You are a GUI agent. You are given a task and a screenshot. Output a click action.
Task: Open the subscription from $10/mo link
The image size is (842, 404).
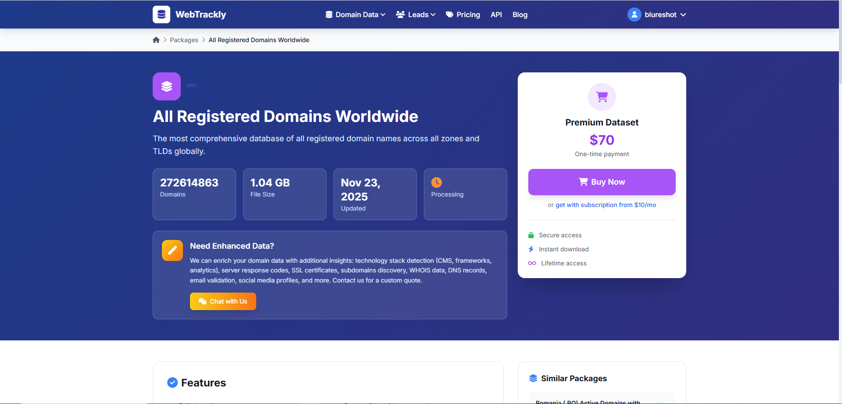click(x=606, y=205)
